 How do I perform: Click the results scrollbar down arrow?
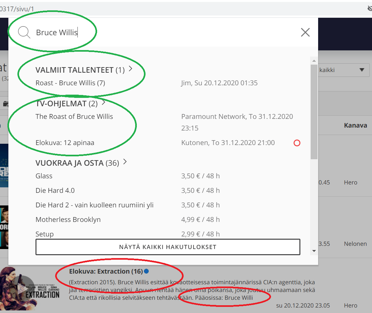pyautogui.click(x=314, y=251)
